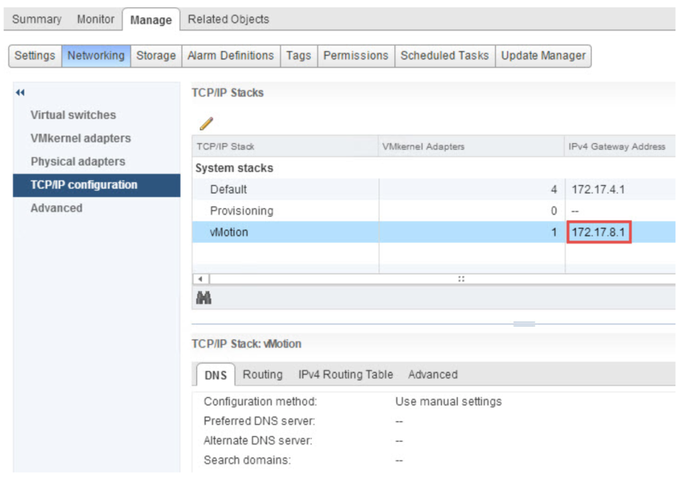
Task: Click the pencil edit icon for TCP/IP stack
Action: pyautogui.click(x=206, y=124)
